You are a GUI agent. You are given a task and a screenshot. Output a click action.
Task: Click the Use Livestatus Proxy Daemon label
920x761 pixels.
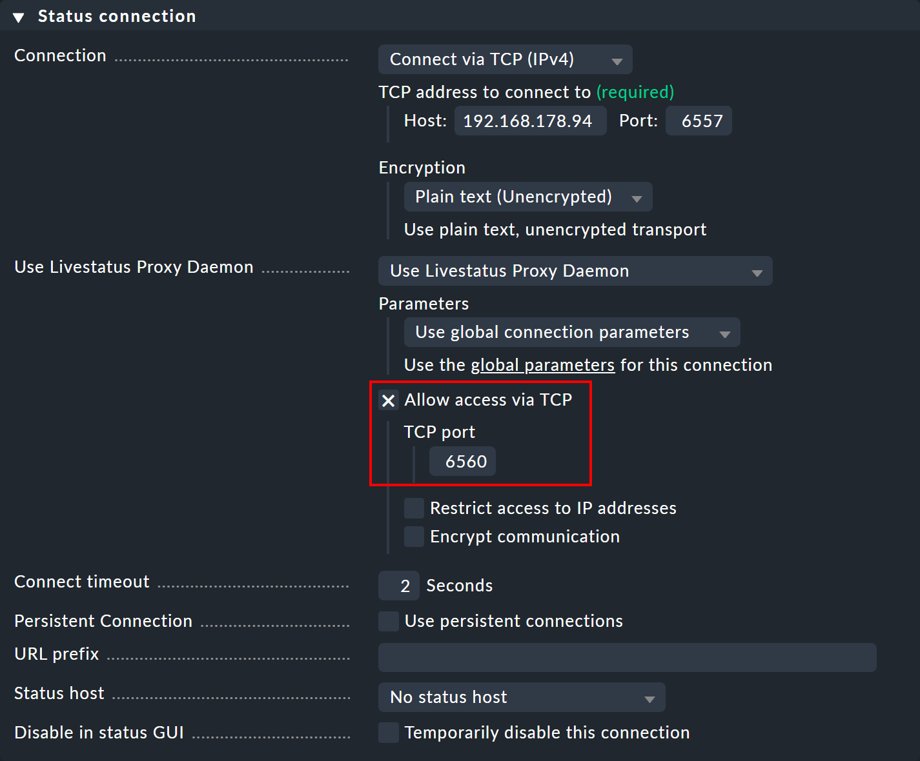click(x=133, y=267)
